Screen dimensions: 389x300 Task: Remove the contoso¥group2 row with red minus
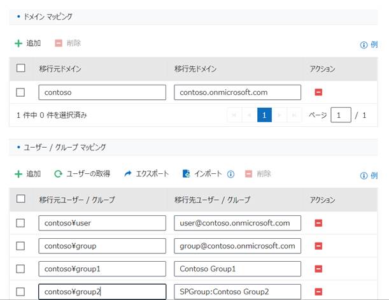click(318, 292)
